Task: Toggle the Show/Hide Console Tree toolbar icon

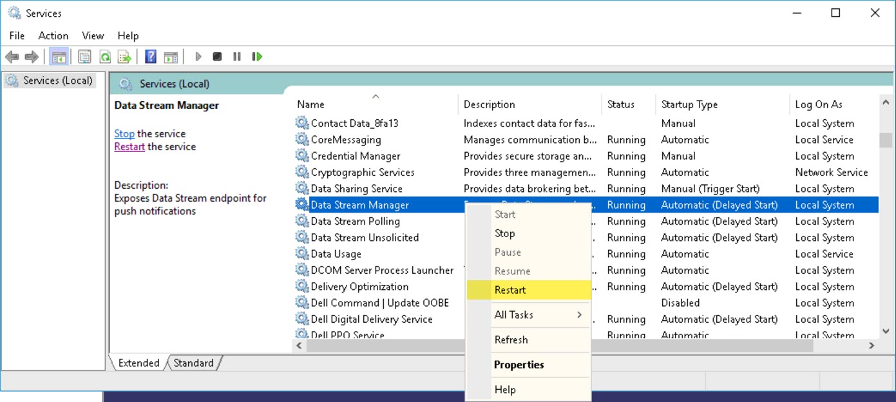Action: (x=59, y=57)
